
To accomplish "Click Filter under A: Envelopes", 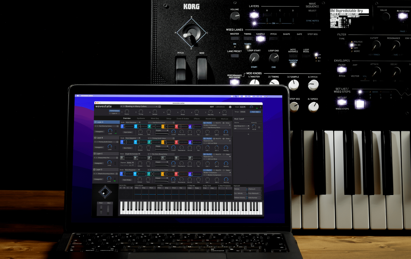I will tap(138, 188).
